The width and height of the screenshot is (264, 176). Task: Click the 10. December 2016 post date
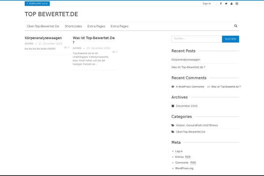point(98,48)
